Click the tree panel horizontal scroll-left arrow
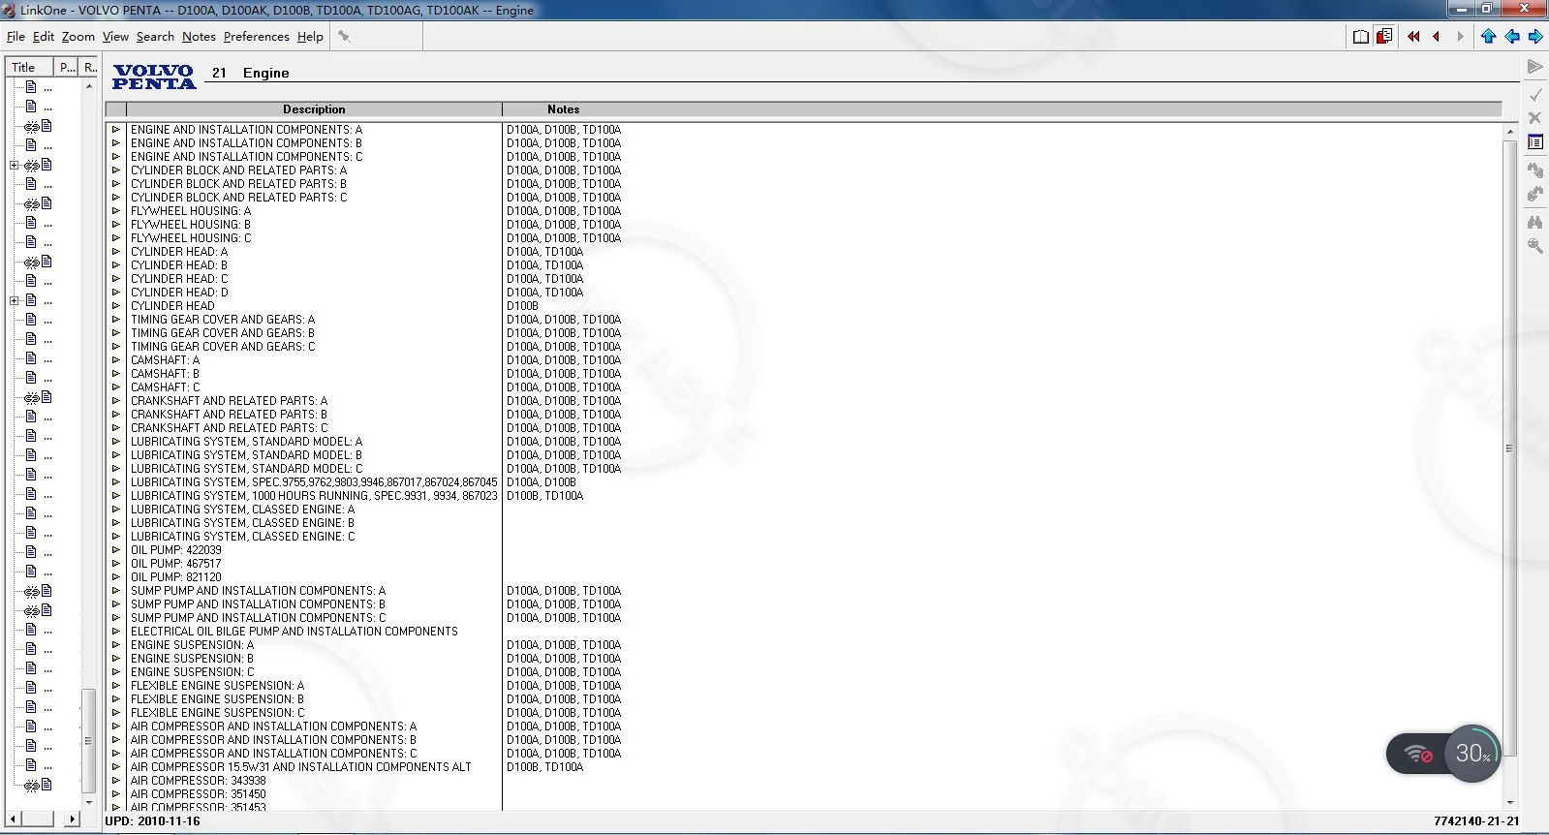Image resolution: width=1549 pixels, height=835 pixels. coord(14,820)
